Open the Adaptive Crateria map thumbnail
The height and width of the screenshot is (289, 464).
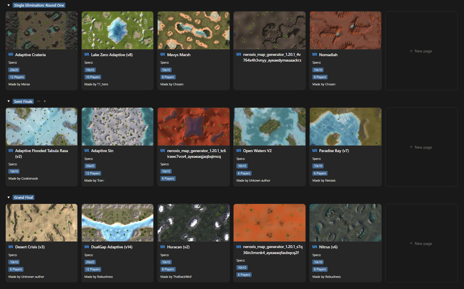click(42, 30)
